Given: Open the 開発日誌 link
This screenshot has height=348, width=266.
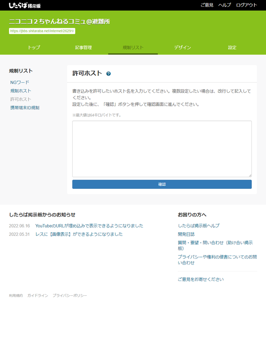Looking at the screenshot, I should pyautogui.click(x=186, y=234).
